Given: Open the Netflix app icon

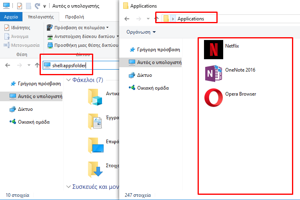Looking at the screenshot, I should click(x=214, y=50).
